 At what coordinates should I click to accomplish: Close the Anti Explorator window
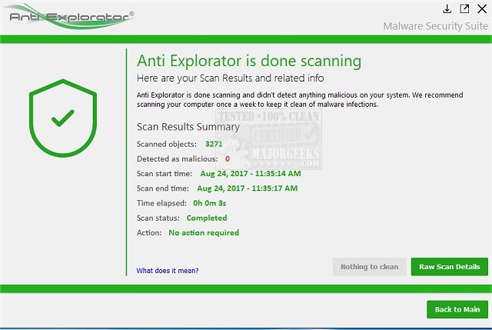pos(482,8)
